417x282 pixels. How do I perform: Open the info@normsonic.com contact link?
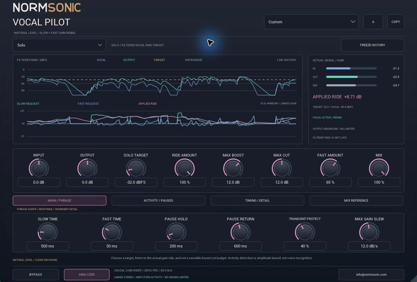tap(371, 275)
